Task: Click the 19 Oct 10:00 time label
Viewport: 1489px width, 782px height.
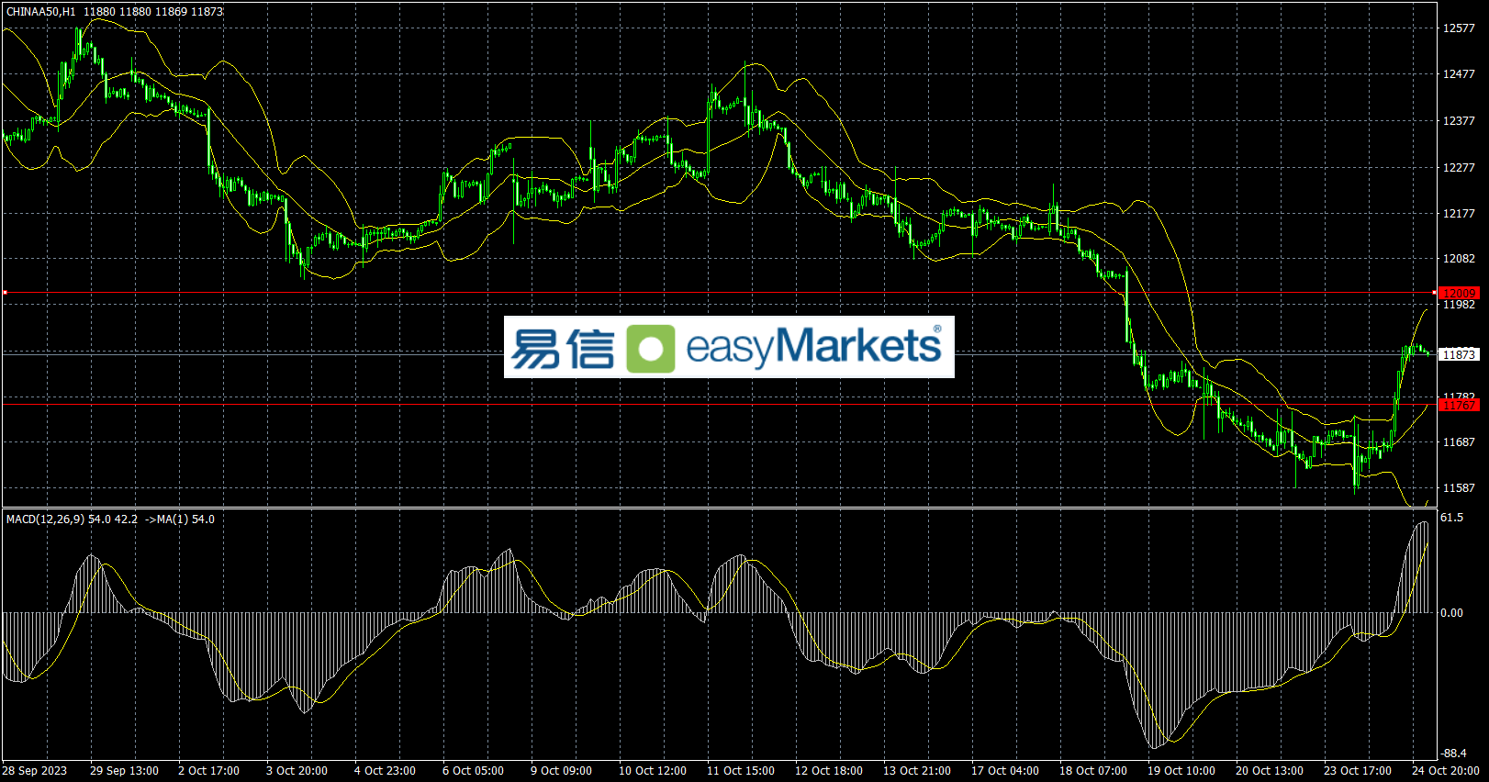Action: coord(1181,771)
